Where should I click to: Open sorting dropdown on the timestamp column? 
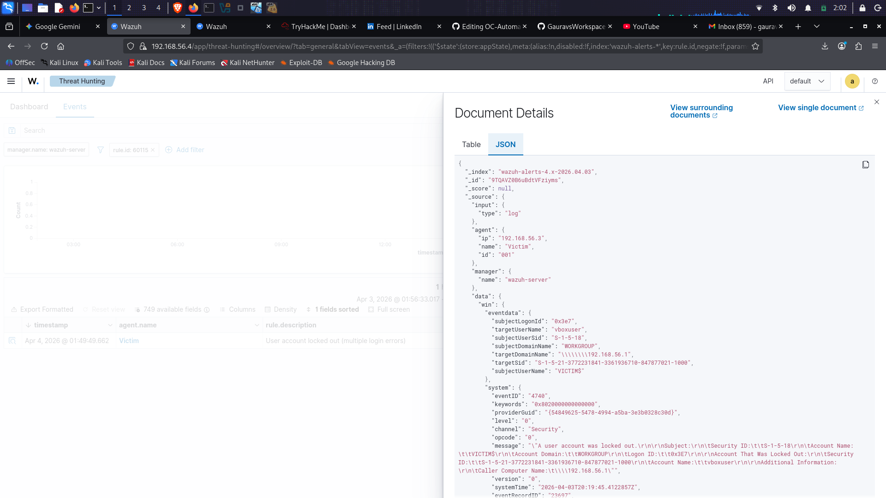(x=111, y=325)
